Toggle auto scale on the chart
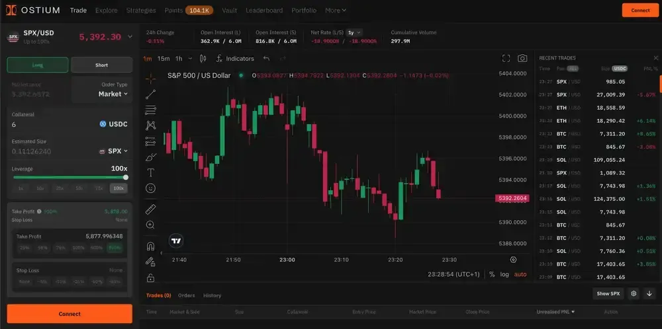Screen dimensions: 662x329 point(520,274)
